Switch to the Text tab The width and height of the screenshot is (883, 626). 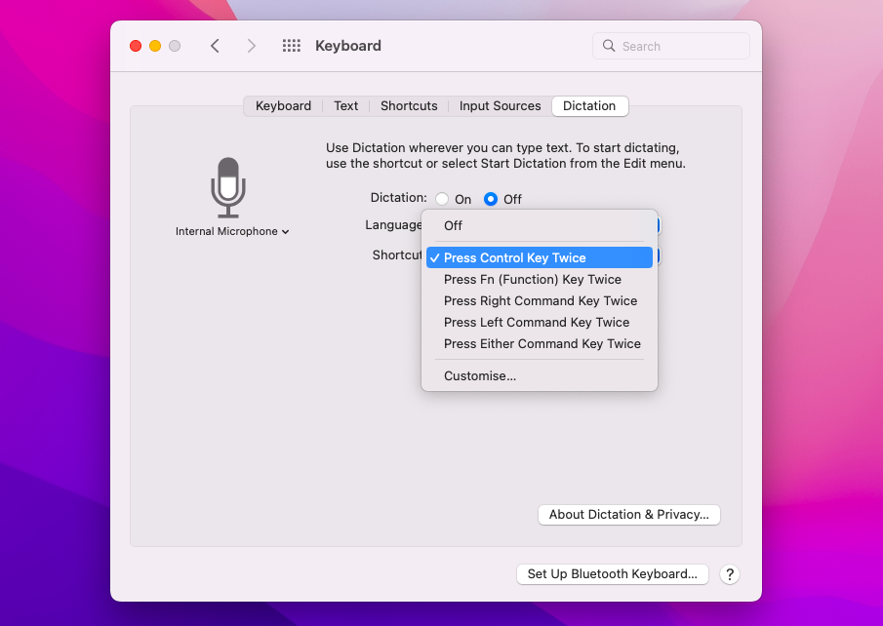click(x=345, y=105)
